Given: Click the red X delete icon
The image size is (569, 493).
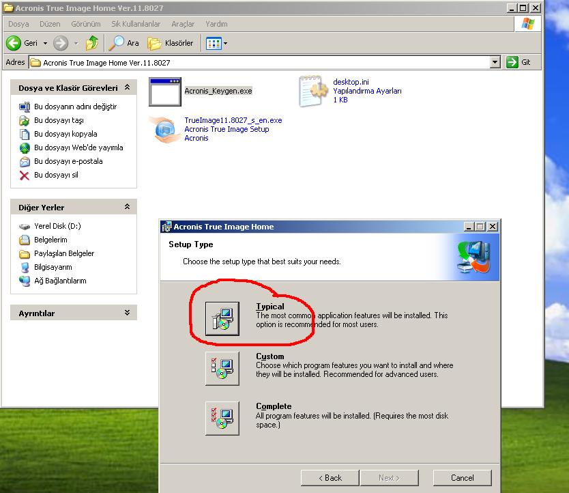Looking at the screenshot, I should click(x=25, y=175).
